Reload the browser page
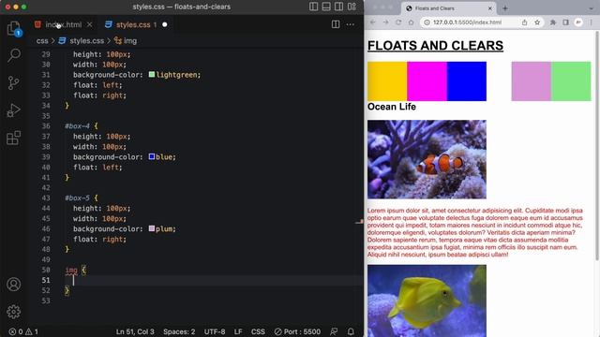The height and width of the screenshot is (337, 600). click(398, 22)
